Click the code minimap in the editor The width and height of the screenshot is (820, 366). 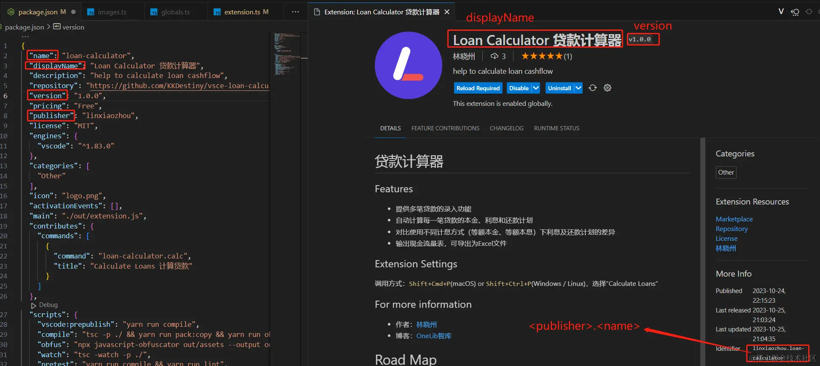(287, 54)
